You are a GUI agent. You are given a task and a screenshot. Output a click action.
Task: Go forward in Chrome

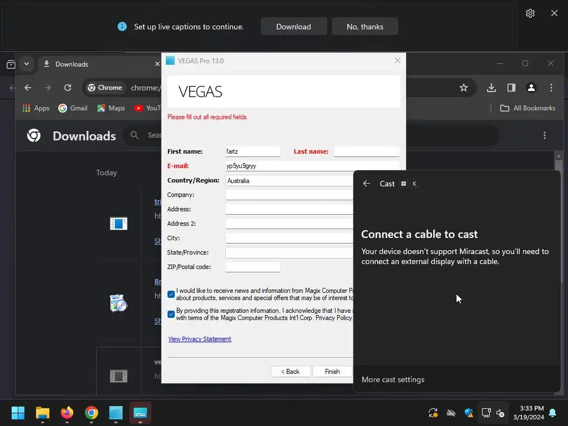pos(48,88)
